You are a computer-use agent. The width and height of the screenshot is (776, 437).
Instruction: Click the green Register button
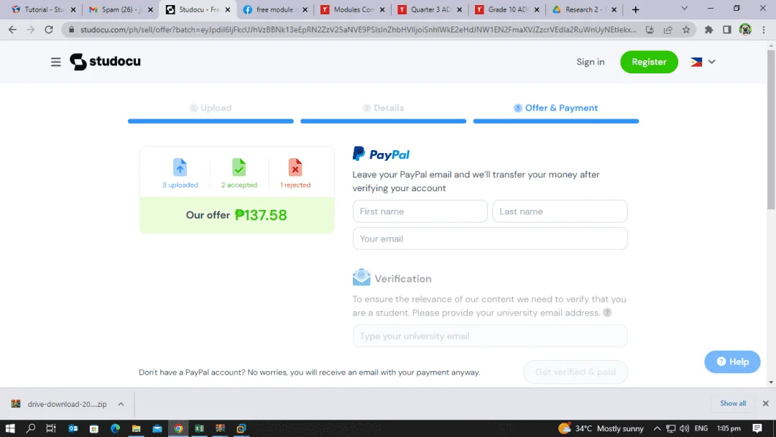click(x=649, y=62)
